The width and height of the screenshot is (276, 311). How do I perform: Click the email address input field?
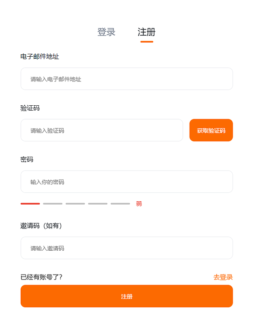(126, 79)
